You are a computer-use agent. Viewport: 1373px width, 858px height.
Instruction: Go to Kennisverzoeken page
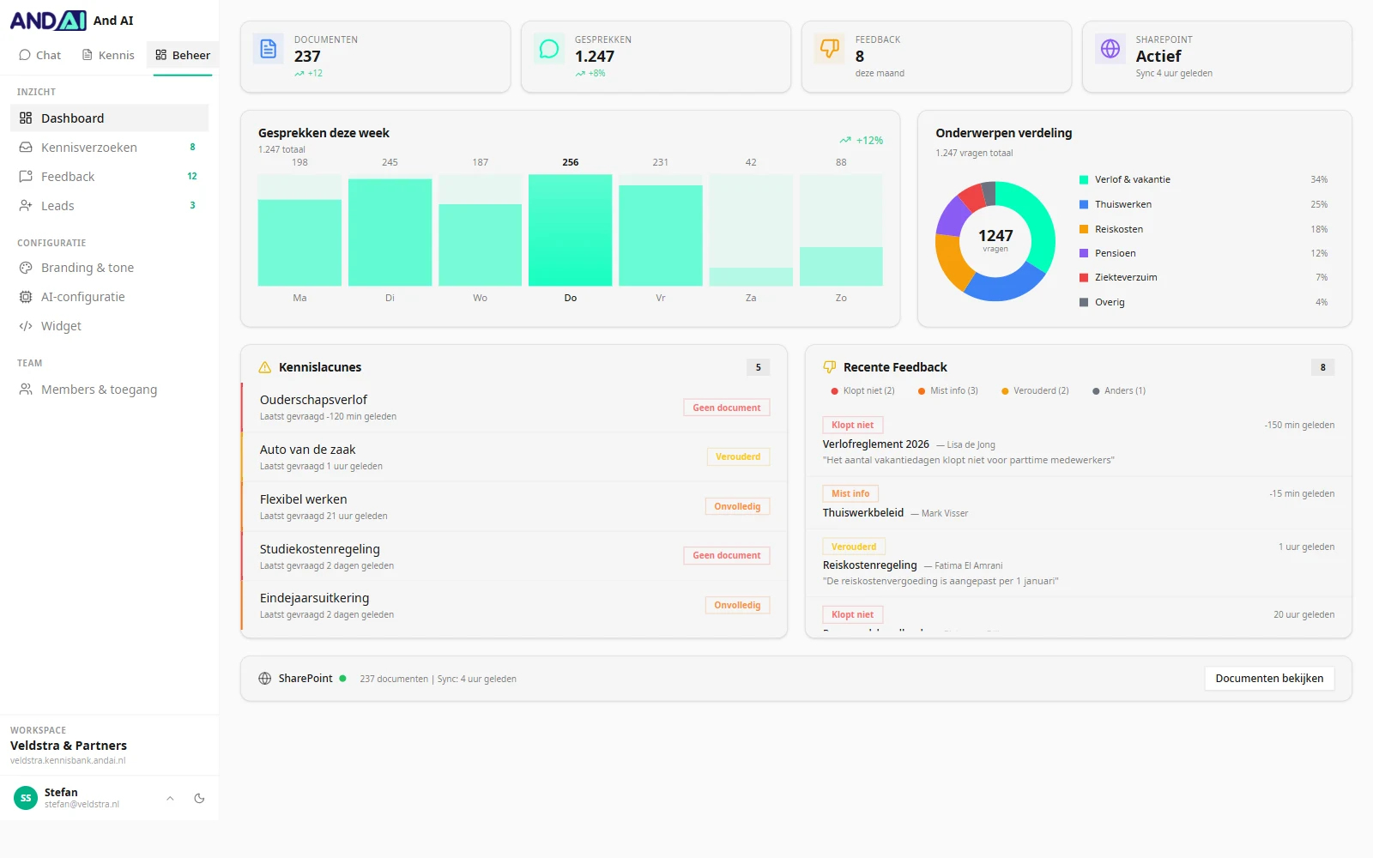point(109,148)
